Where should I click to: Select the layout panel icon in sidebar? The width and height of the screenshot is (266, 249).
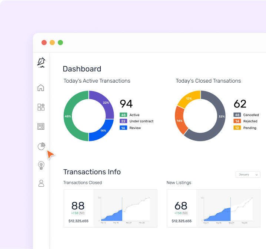[41, 127]
